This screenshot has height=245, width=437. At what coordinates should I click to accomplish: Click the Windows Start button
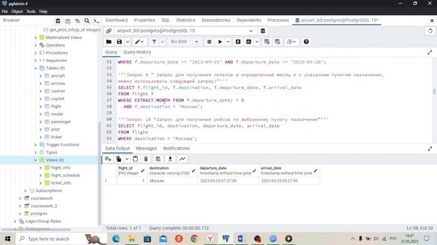click(8, 239)
